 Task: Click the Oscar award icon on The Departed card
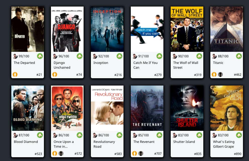pyautogui.click(x=15, y=74)
